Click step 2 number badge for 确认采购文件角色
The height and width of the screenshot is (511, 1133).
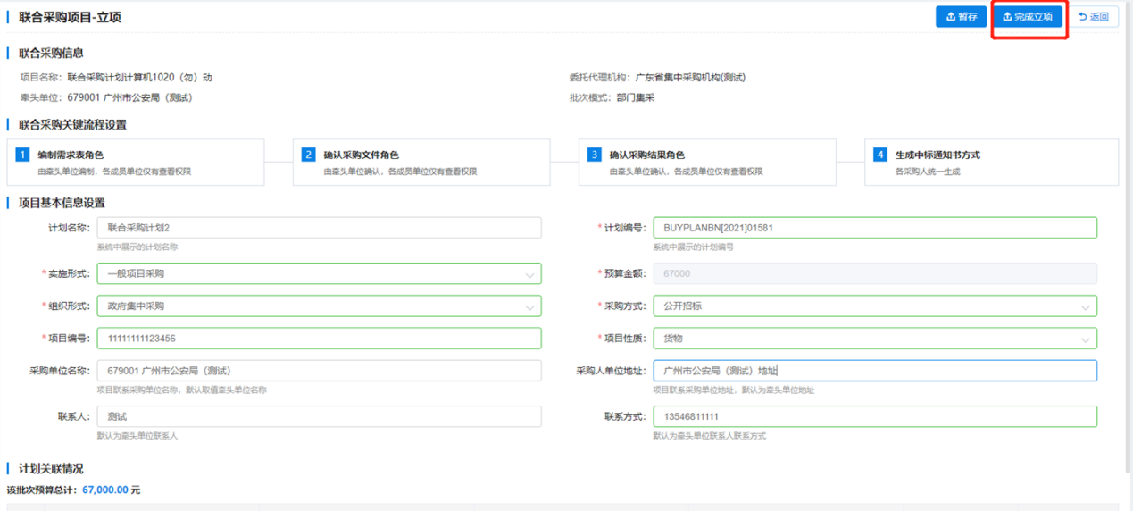309,155
